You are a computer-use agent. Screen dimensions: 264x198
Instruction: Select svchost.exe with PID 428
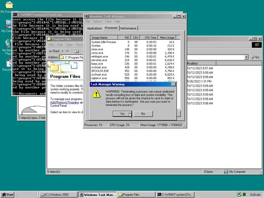click(x=133, y=67)
